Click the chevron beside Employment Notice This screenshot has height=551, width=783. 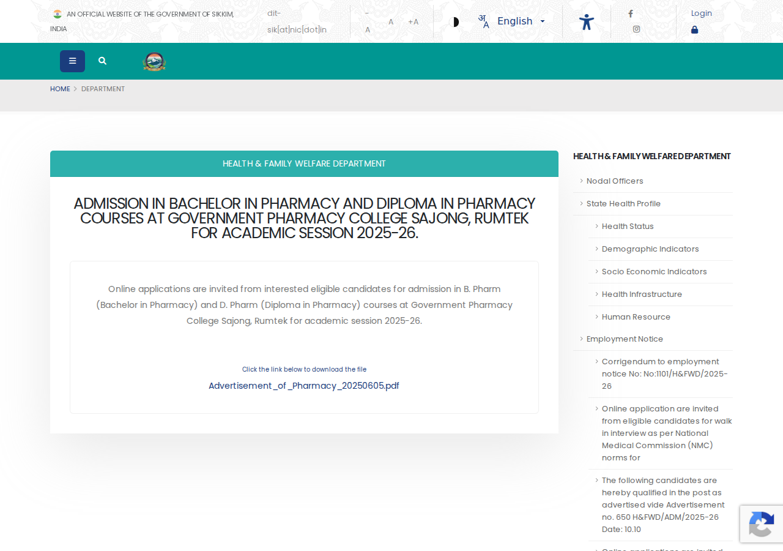click(581, 339)
